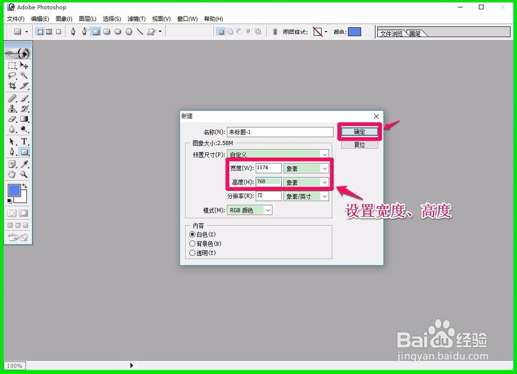Select the Rectangular Marquee tool

[12, 66]
